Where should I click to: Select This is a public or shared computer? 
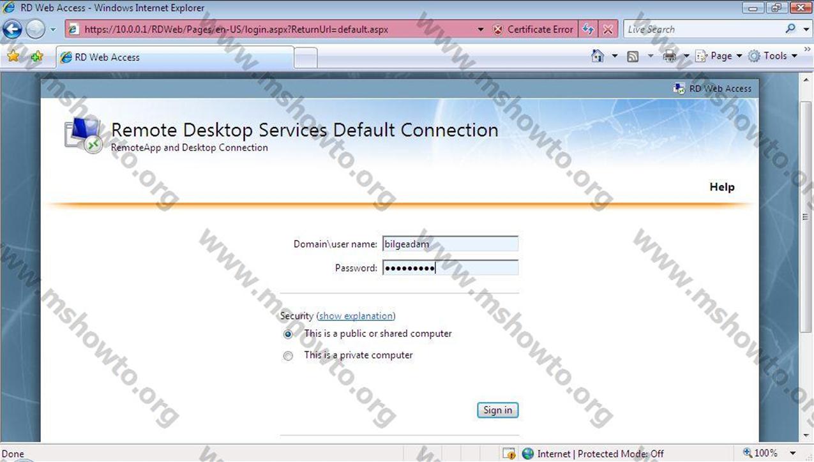coord(288,334)
